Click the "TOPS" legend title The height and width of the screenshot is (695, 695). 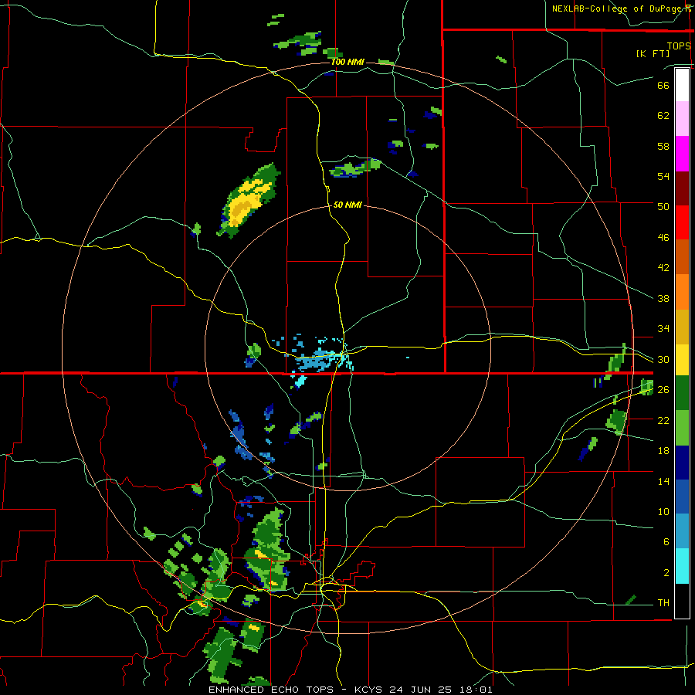[x=678, y=46]
